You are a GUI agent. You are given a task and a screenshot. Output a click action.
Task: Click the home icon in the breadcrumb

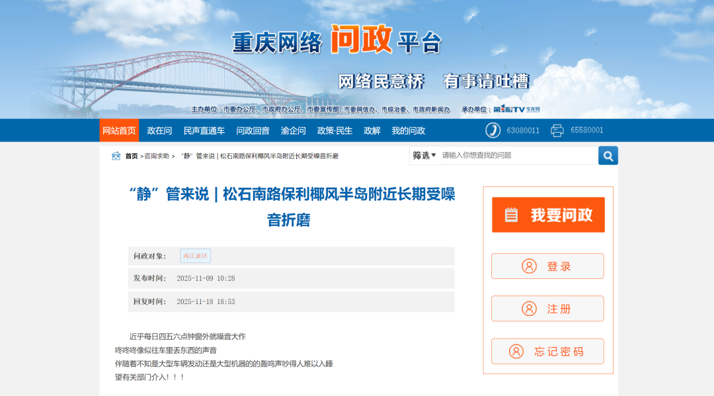coord(115,156)
